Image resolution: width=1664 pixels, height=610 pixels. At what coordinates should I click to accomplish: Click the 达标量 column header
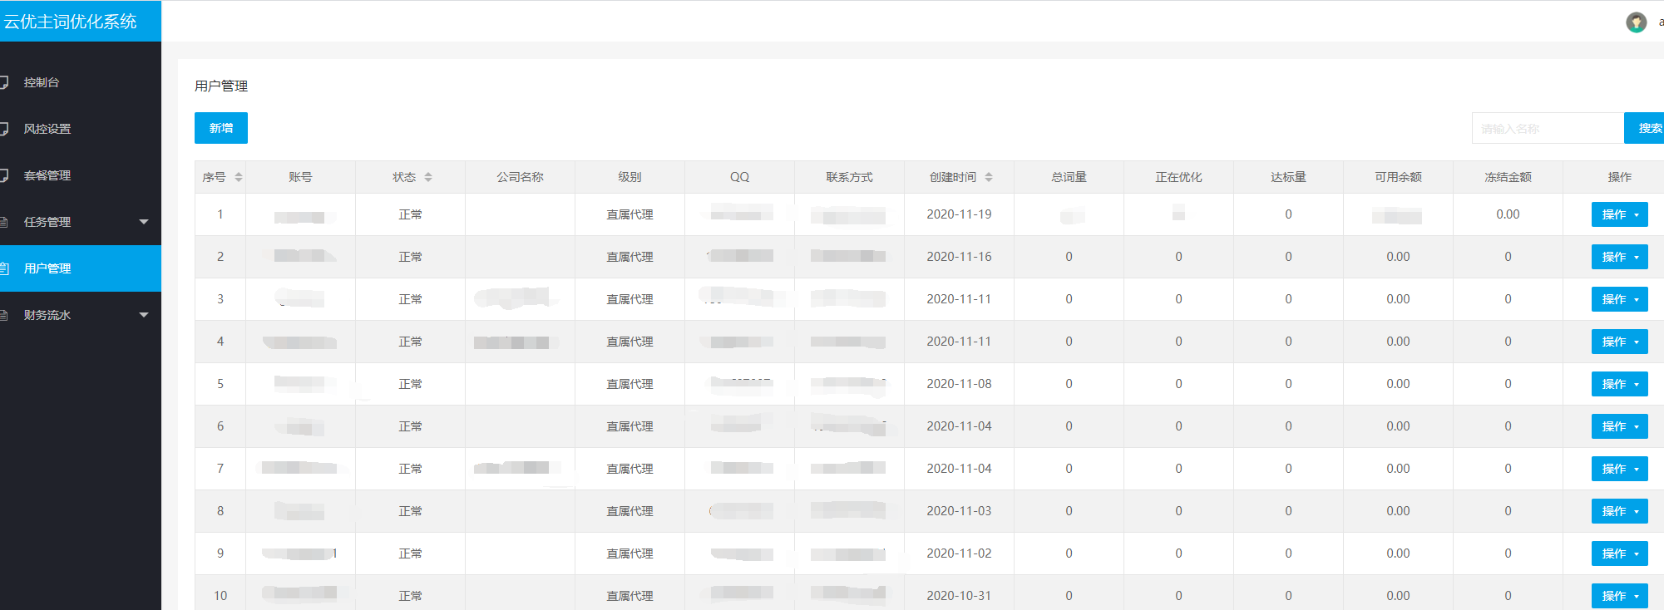point(1288,177)
